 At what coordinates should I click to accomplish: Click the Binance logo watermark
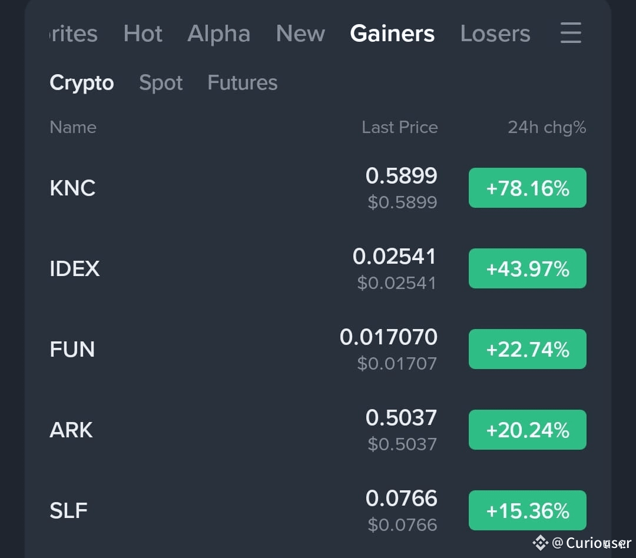coord(539,543)
